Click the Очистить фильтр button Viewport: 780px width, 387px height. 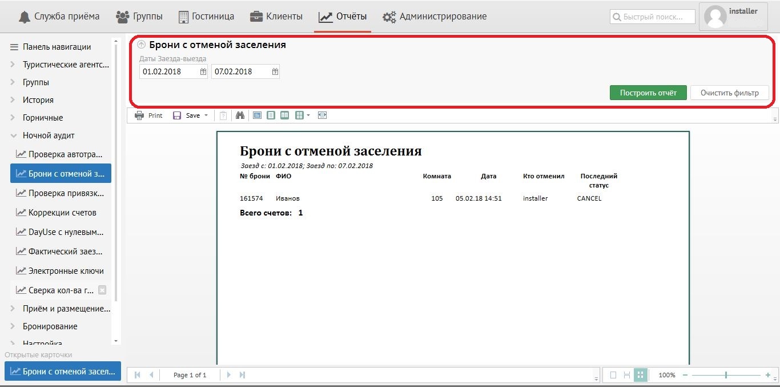(x=729, y=93)
